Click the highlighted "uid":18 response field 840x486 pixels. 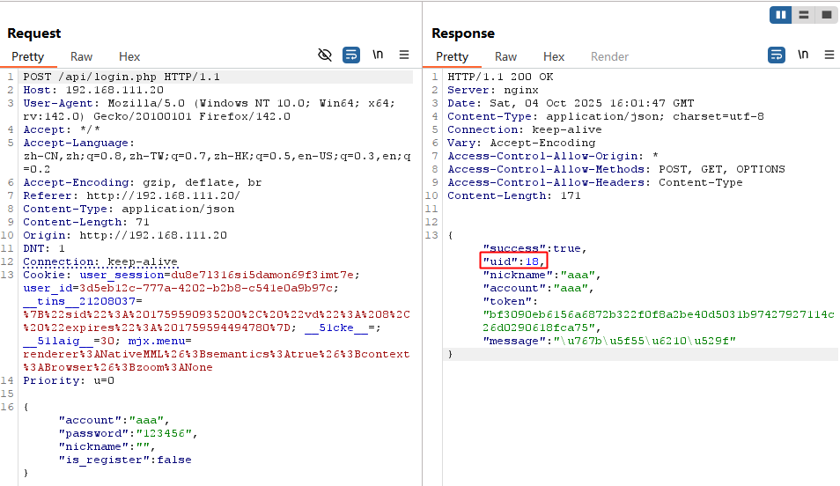[x=515, y=261]
